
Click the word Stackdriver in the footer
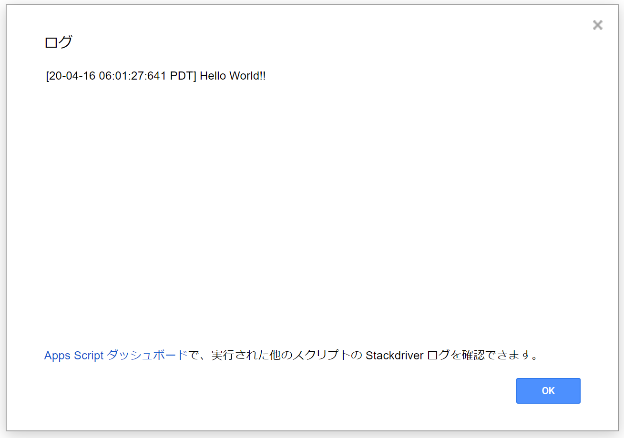(x=395, y=356)
